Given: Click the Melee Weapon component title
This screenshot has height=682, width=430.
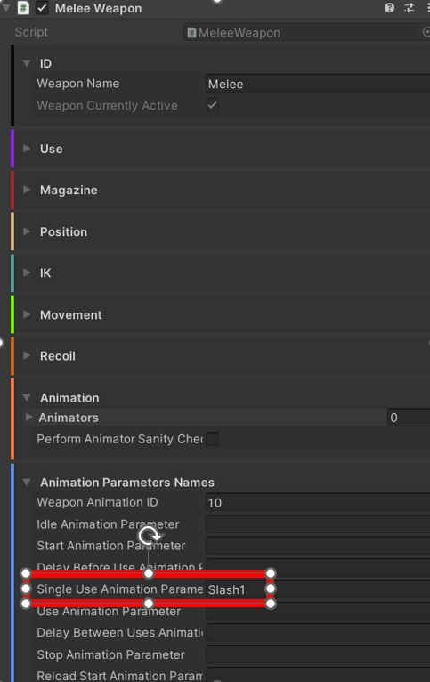Looking at the screenshot, I should pos(98,8).
